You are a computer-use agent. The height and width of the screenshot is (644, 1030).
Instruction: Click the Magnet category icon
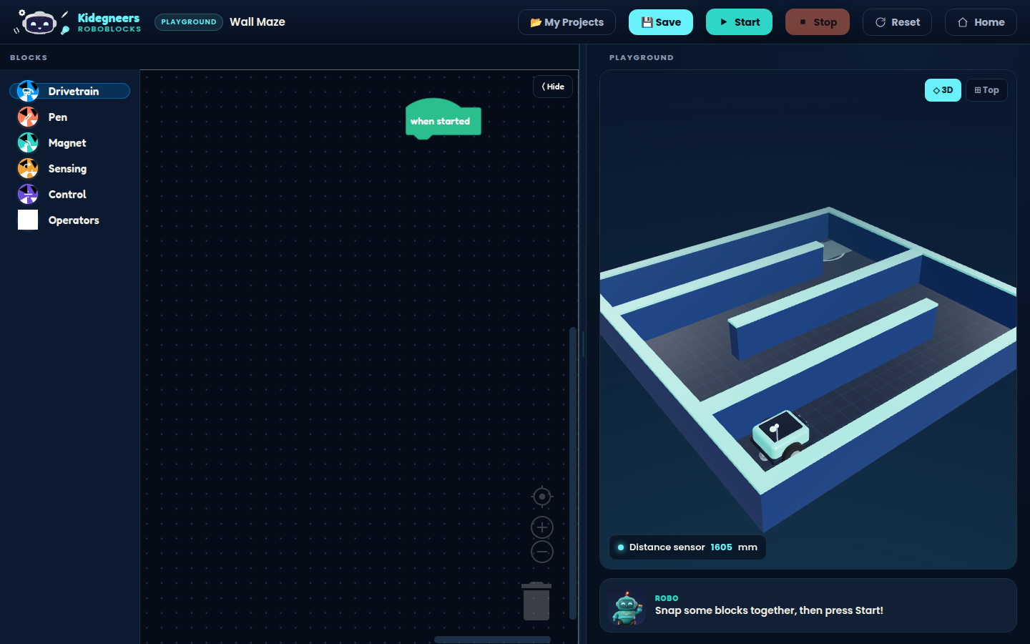28,142
